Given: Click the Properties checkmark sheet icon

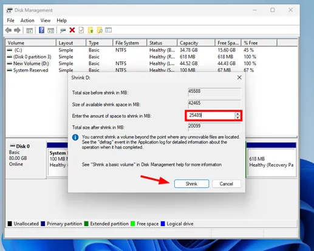Looking at the screenshot, I should [81, 30].
